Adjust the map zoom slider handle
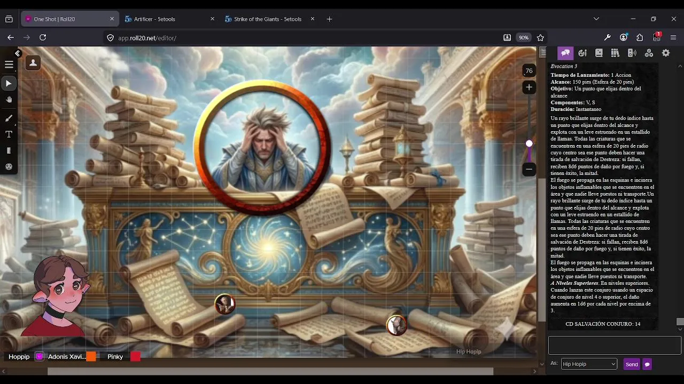This screenshot has height=384, width=684. click(x=529, y=143)
